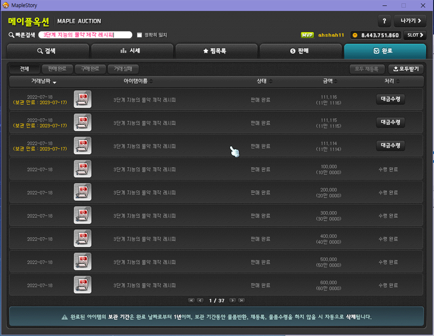Click the 나가기 exit button
Image resolution: width=434 pixels, height=336 pixels.
410,21
